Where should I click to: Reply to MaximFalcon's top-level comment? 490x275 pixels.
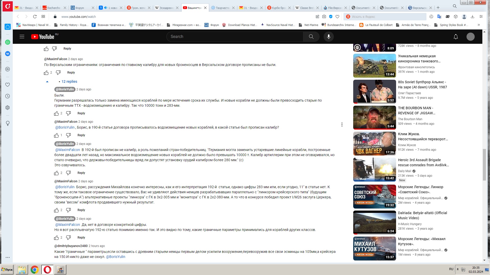[x=71, y=73]
